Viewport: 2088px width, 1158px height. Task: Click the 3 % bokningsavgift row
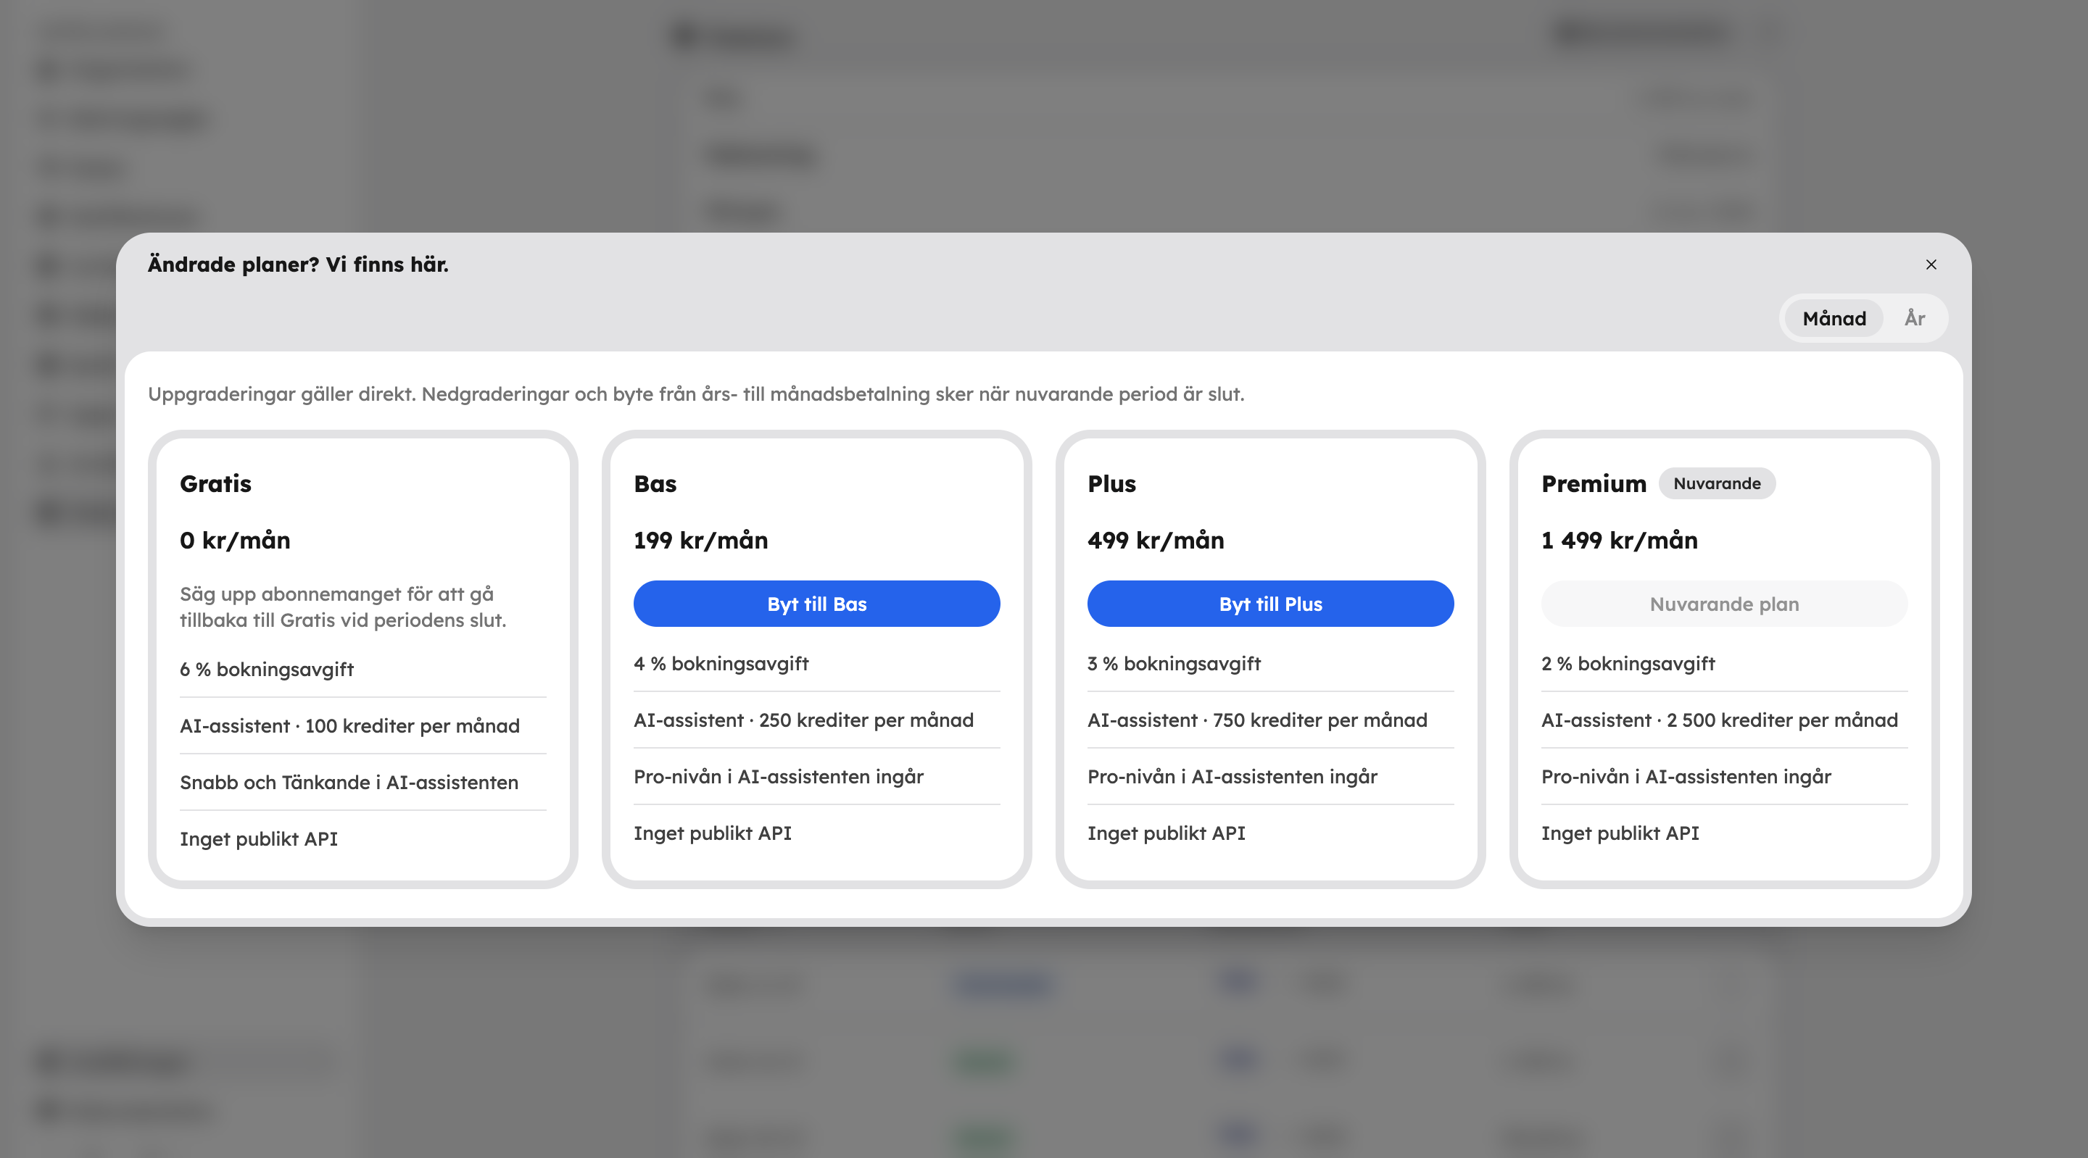(1270, 664)
